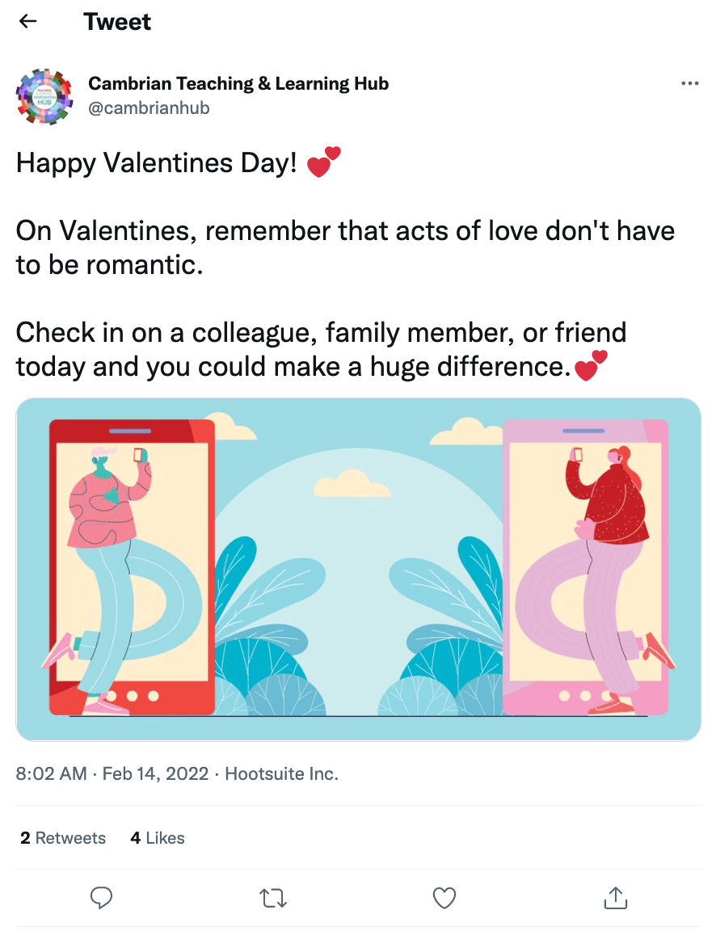Click the reply speech bubble icon

click(x=102, y=897)
